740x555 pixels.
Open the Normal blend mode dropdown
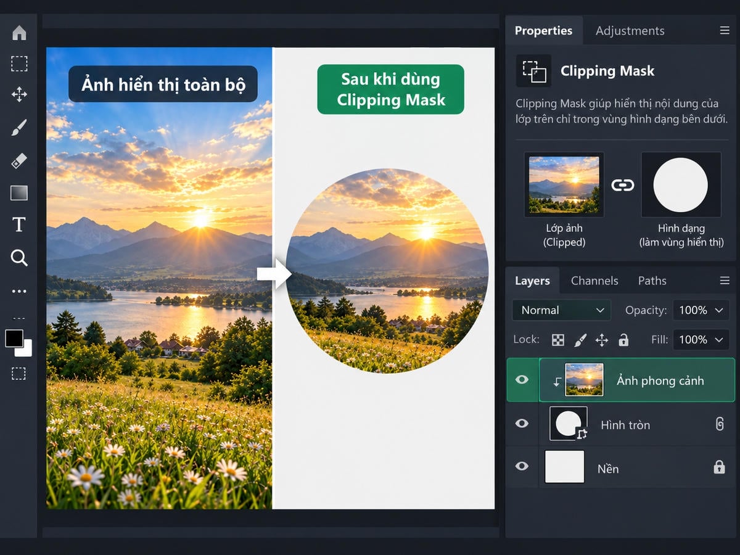point(561,310)
